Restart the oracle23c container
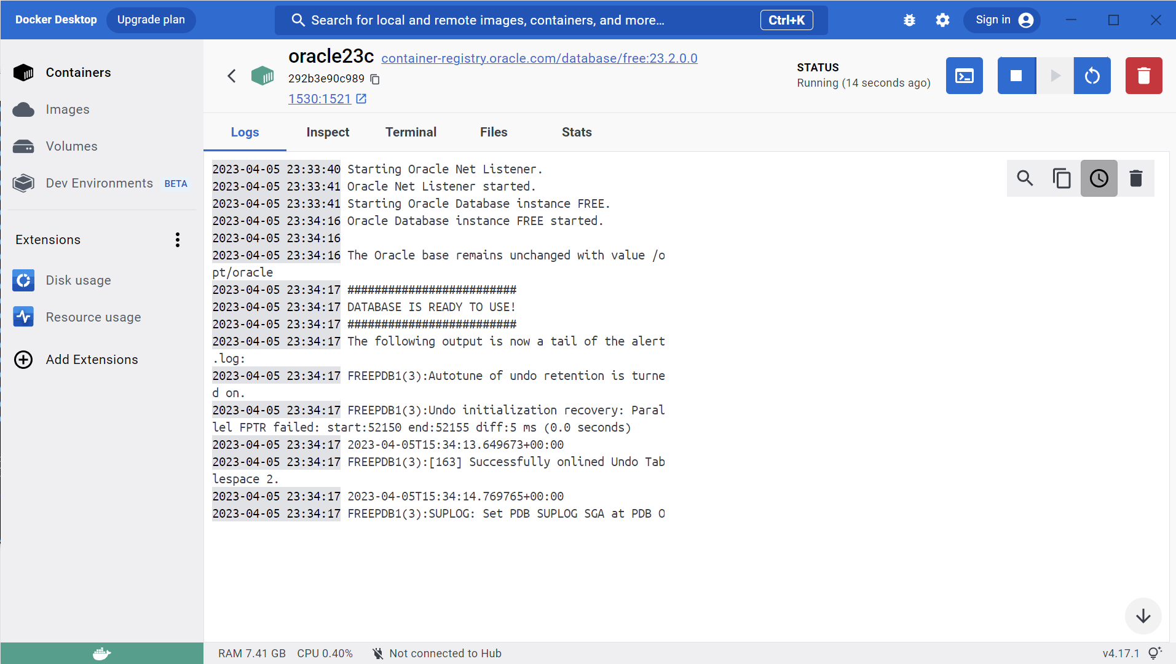1176x664 pixels. [1092, 76]
